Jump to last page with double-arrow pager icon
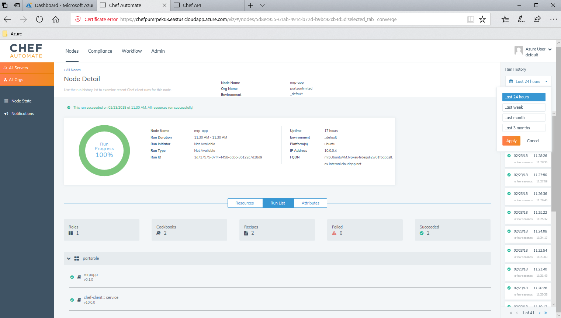Viewport: 561px width, 318px height. 546,312
